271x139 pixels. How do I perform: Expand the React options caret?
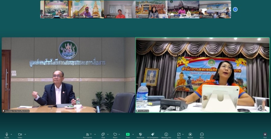pyautogui.click(x=120, y=134)
